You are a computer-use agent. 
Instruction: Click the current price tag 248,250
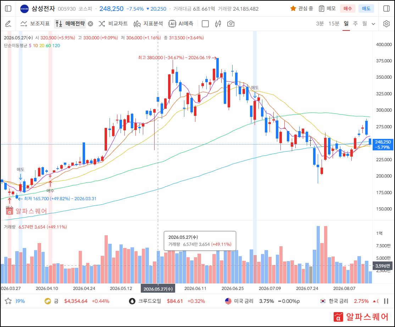tap(383, 145)
